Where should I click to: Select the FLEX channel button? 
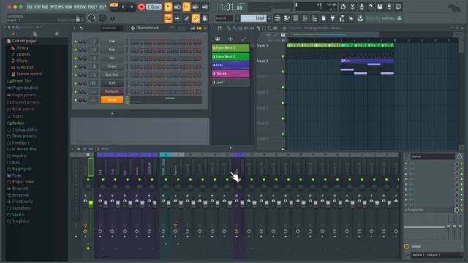tap(112, 83)
